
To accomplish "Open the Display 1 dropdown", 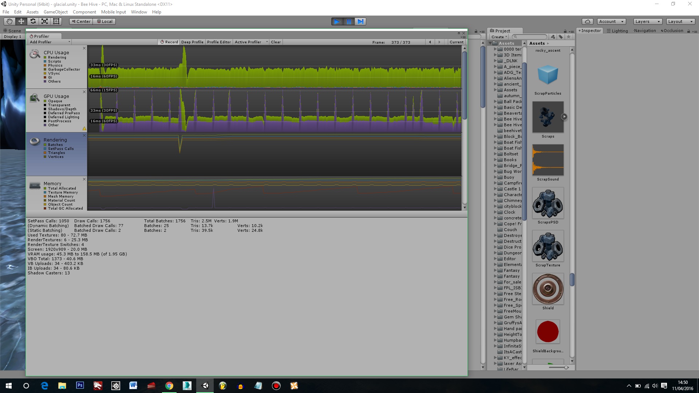I will click(13, 37).
